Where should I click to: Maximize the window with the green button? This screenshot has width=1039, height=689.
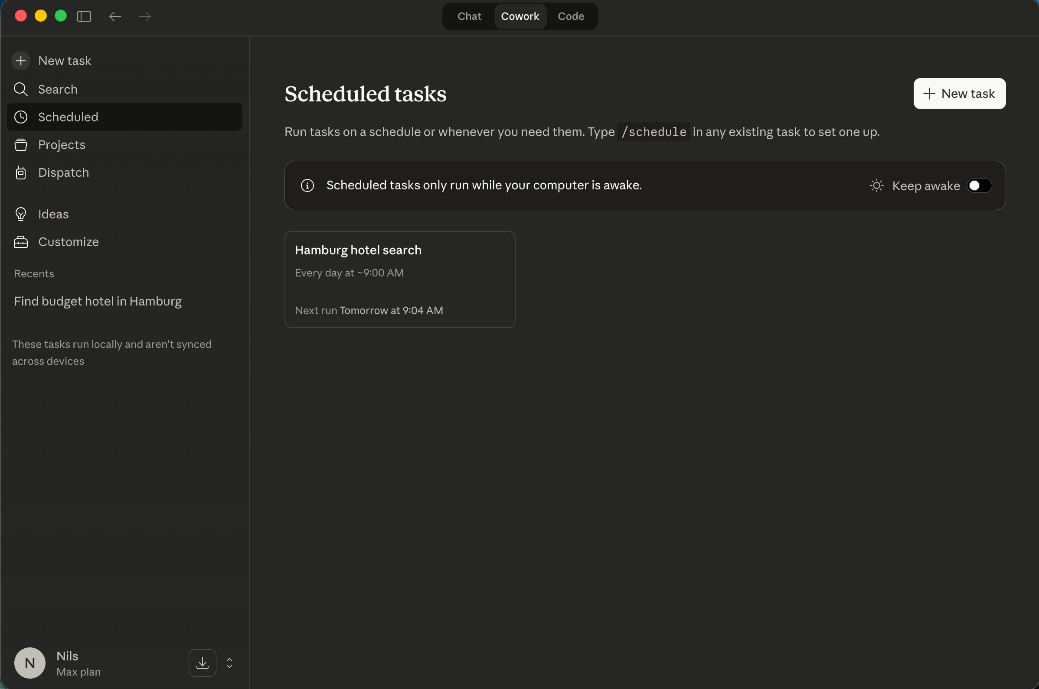tap(61, 16)
